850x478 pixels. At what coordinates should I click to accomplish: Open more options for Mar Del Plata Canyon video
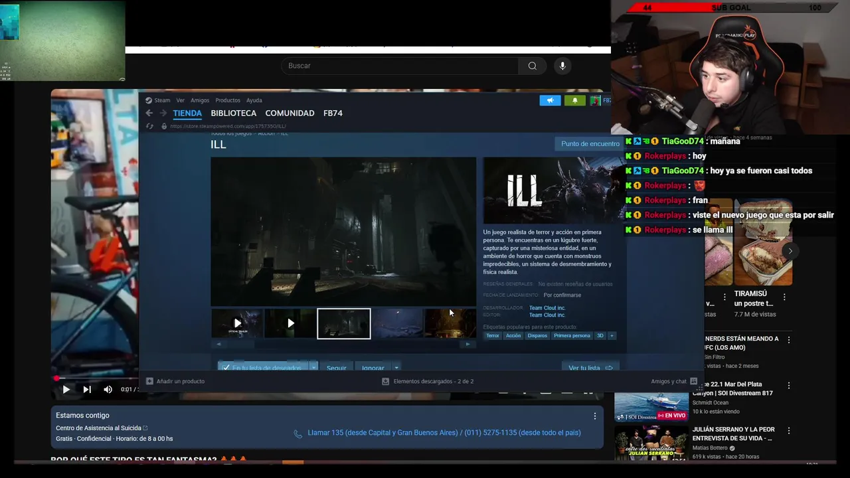click(x=789, y=385)
